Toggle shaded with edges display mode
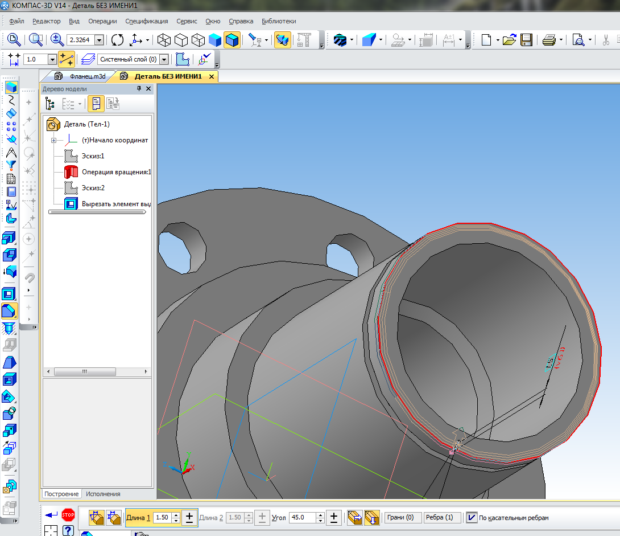This screenshot has width=620, height=536. tap(232, 40)
